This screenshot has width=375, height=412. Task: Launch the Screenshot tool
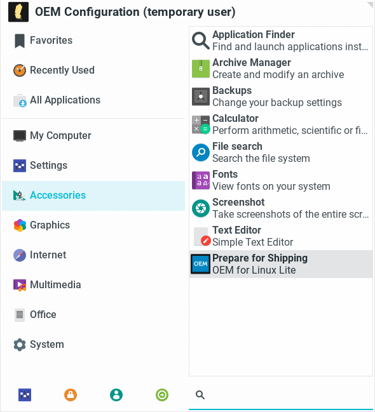[281, 208]
